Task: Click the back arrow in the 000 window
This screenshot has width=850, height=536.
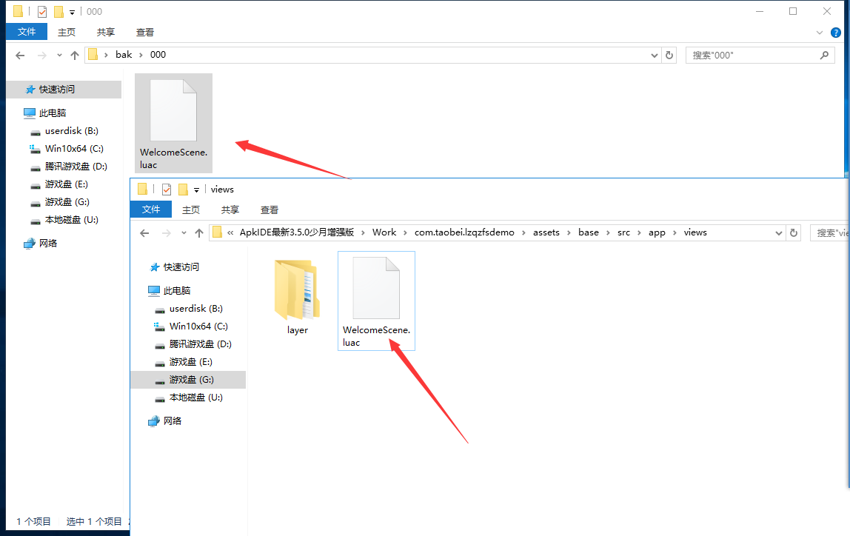Action: (20, 55)
